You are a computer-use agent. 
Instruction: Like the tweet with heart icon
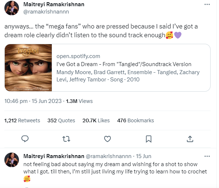click(107, 139)
